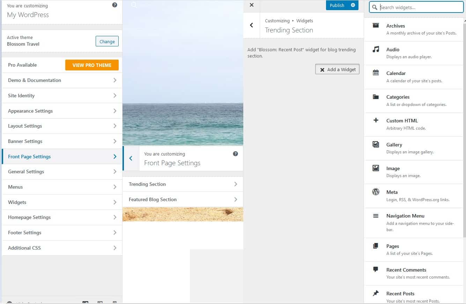Screen dimensions: 466x304
Task: Select the Gallery widget icon
Action: tap(376, 144)
